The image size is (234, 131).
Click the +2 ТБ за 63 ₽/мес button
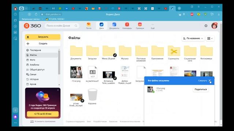(43, 114)
